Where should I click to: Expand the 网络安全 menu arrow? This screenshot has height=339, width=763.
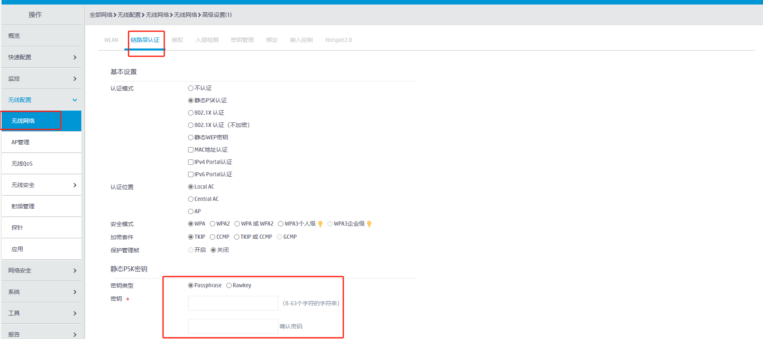point(75,270)
